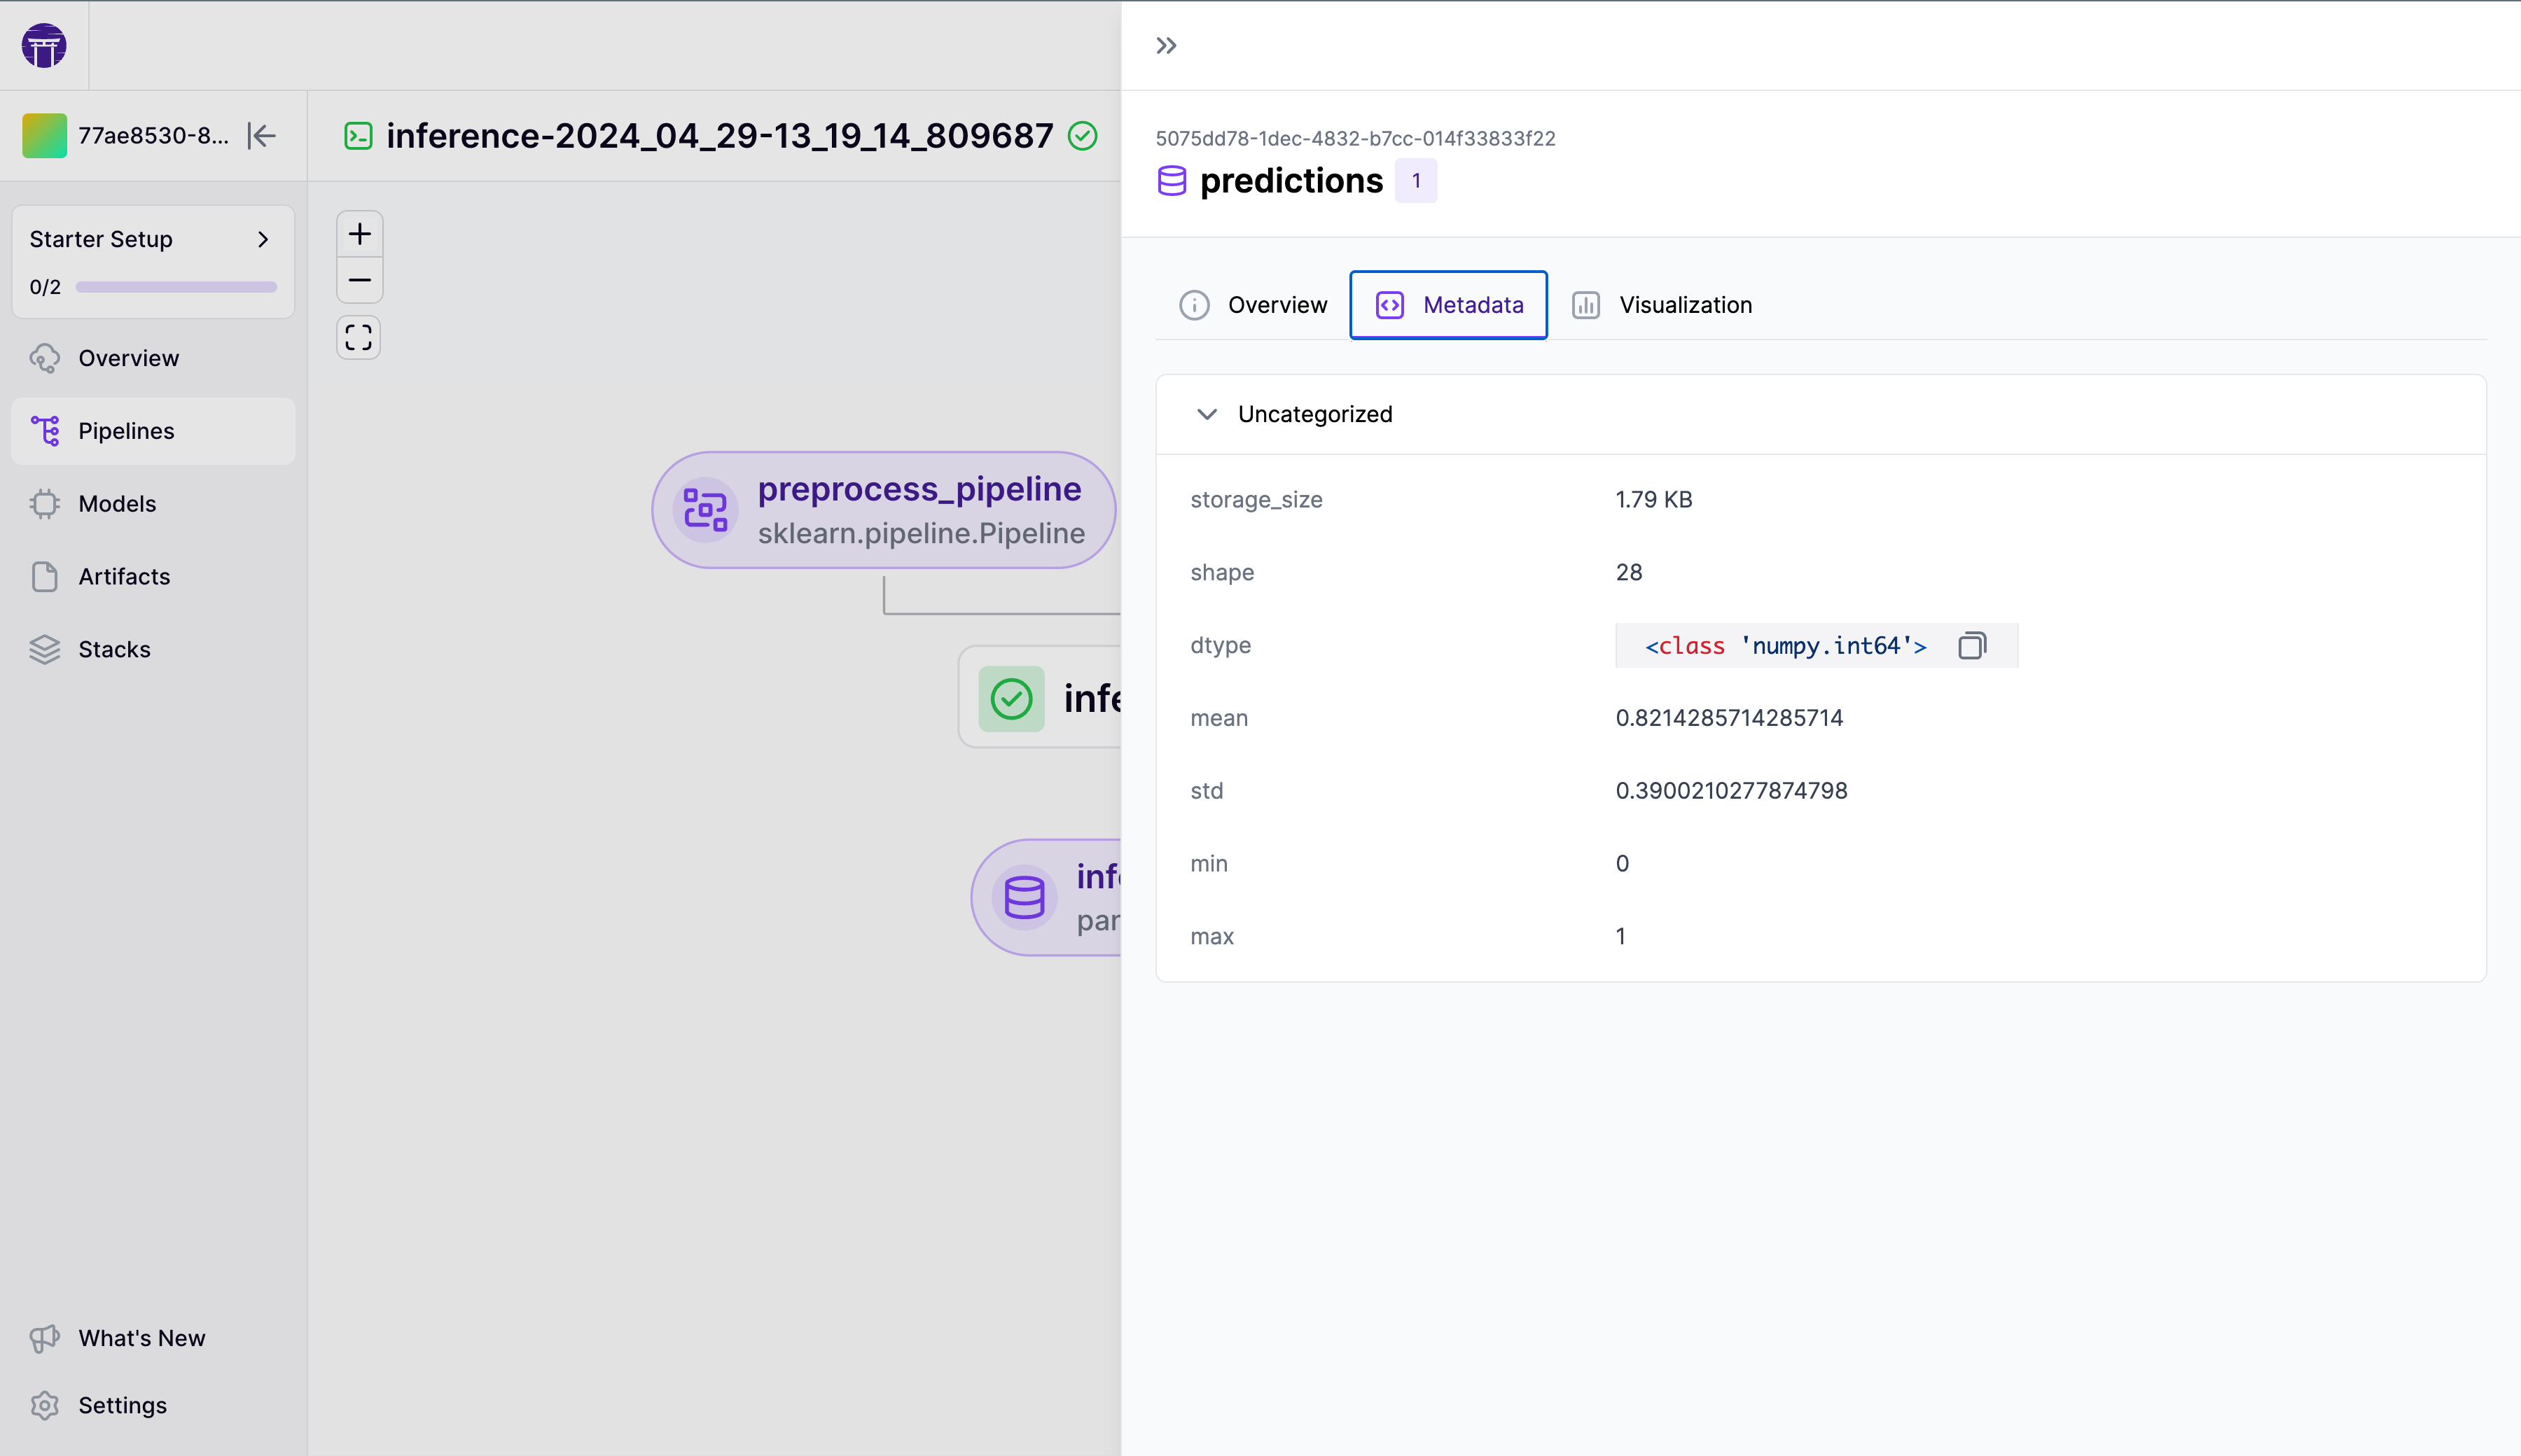The image size is (2521, 1456).
Task: Open Settings in the sidebar
Action: tap(122, 1405)
